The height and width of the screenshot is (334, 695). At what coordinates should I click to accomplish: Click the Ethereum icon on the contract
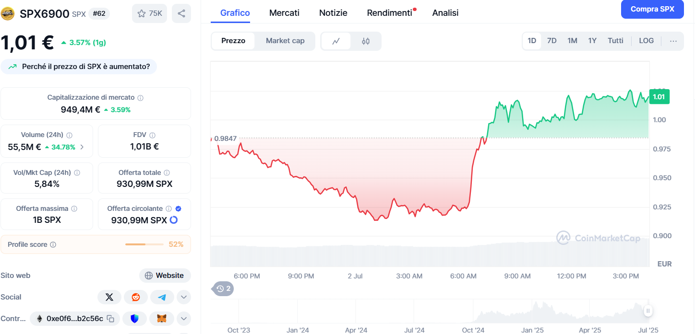pos(39,319)
